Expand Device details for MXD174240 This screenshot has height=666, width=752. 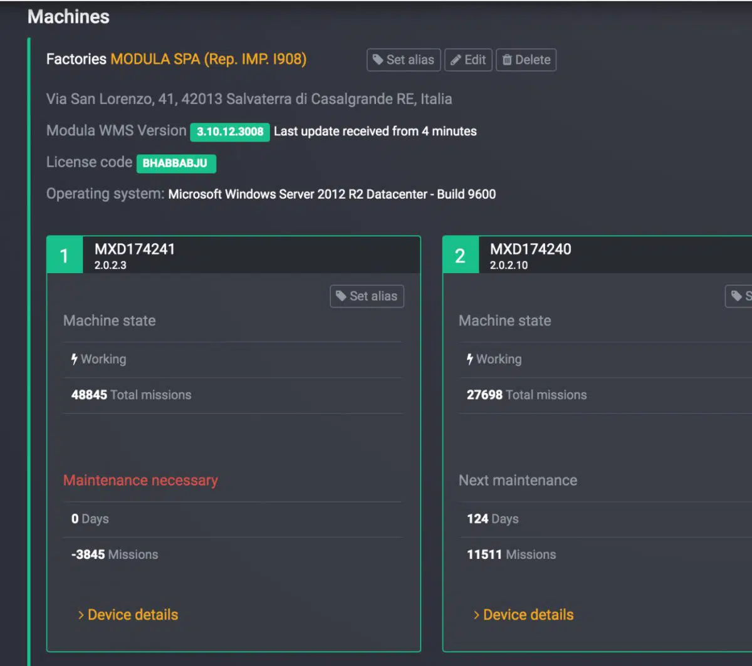click(x=523, y=615)
